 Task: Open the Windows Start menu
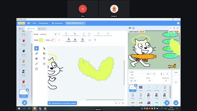[x=19, y=109]
